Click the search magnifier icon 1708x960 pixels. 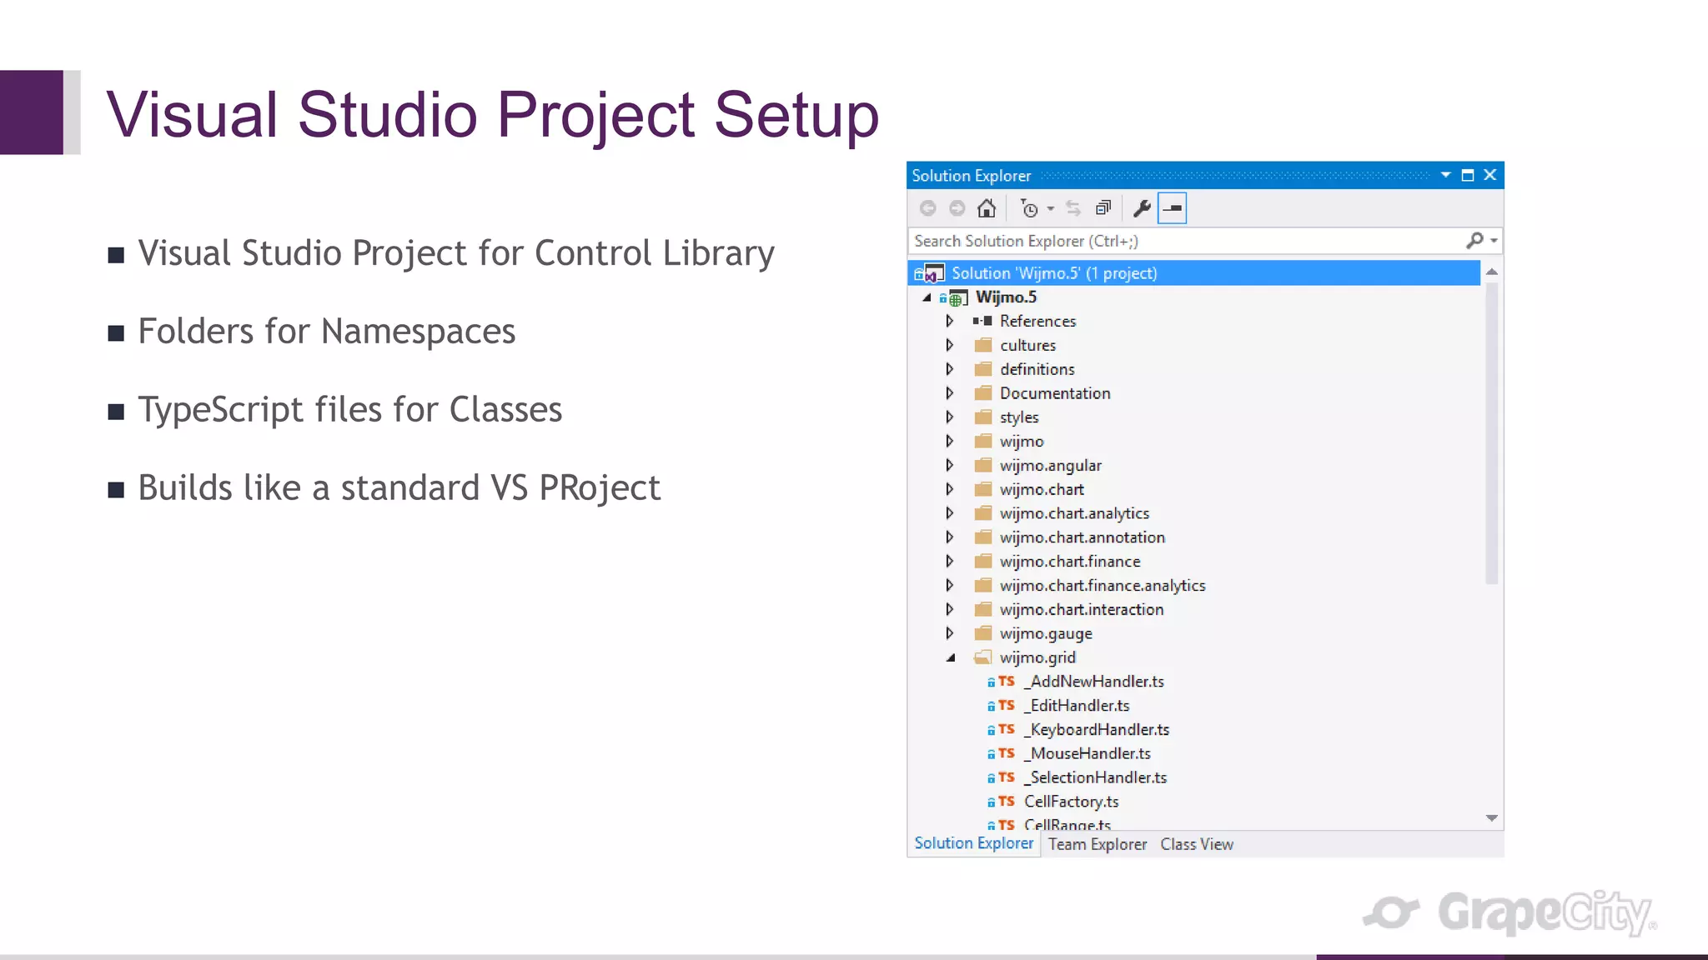(1474, 241)
